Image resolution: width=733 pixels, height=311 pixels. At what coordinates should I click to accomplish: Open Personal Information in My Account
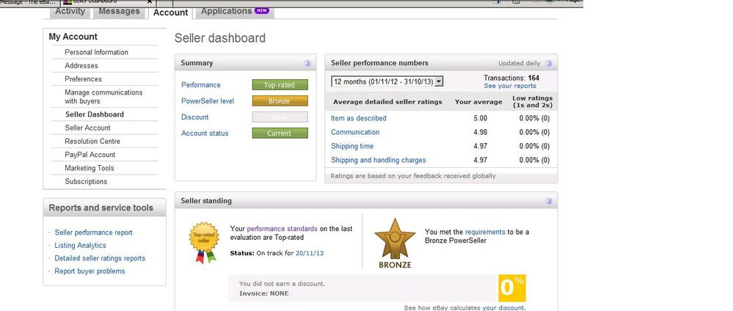click(96, 52)
